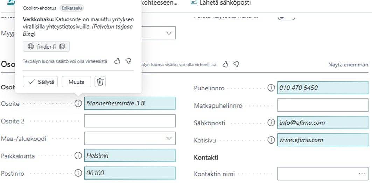Open the Maa-/aluekoodi dropdown
The width and height of the screenshot is (372, 183).
169,138
